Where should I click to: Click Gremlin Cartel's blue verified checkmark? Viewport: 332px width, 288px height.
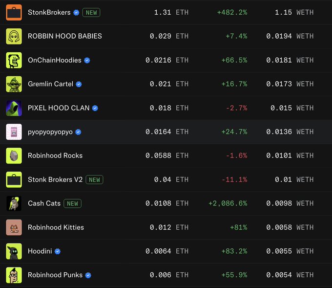coord(79,84)
